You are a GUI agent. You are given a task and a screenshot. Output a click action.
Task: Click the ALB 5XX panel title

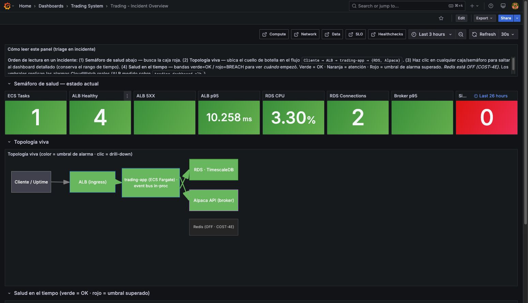point(146,96)
